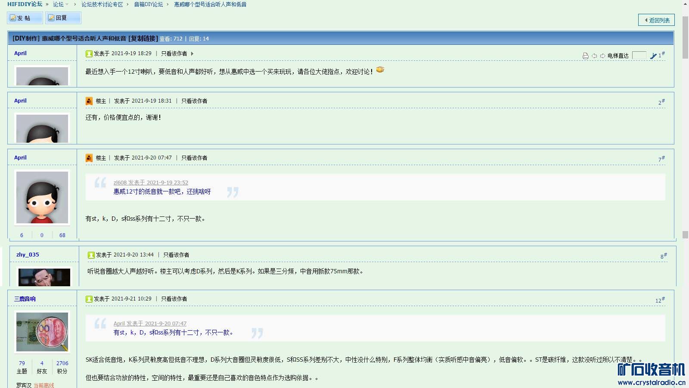Expand the arrow after 只看该作者 in first post
689x388 pixels.
point(192,53)
